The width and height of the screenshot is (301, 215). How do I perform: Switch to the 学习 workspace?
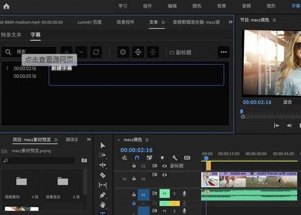pos(122,6)
